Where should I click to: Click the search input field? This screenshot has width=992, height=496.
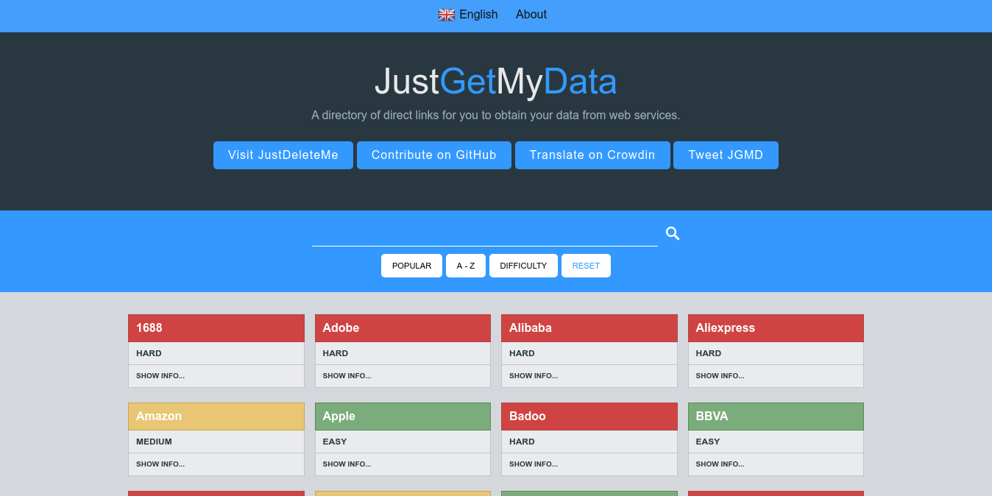click(x=485, y=234)
